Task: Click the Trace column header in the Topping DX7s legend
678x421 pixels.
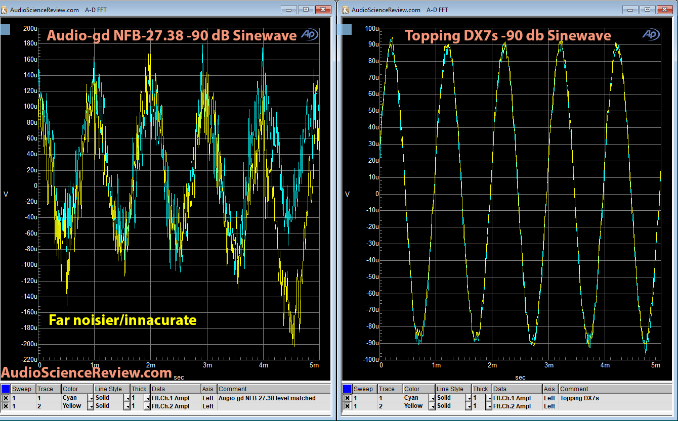Action: pyautogui.click(x=390, y=389)
